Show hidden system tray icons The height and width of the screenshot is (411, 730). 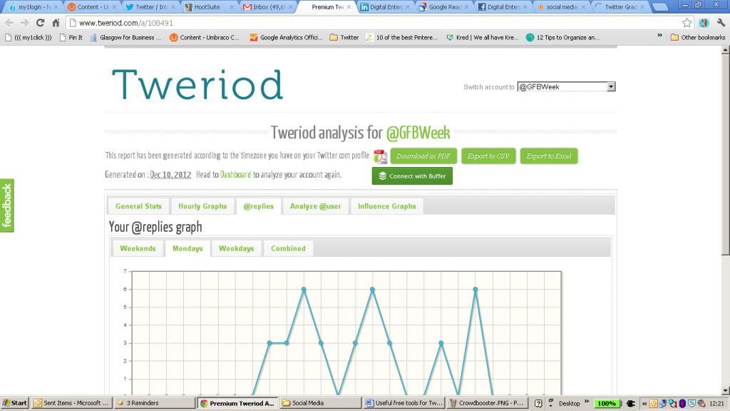point(644,404)
